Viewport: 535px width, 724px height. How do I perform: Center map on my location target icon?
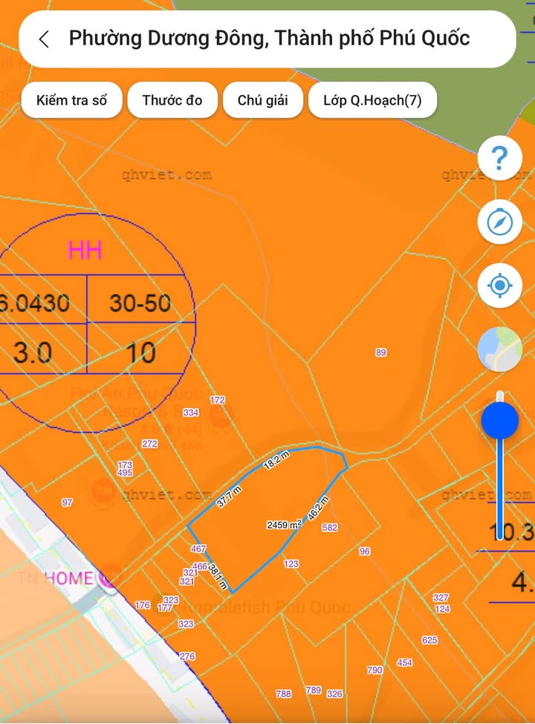[499, 285]
